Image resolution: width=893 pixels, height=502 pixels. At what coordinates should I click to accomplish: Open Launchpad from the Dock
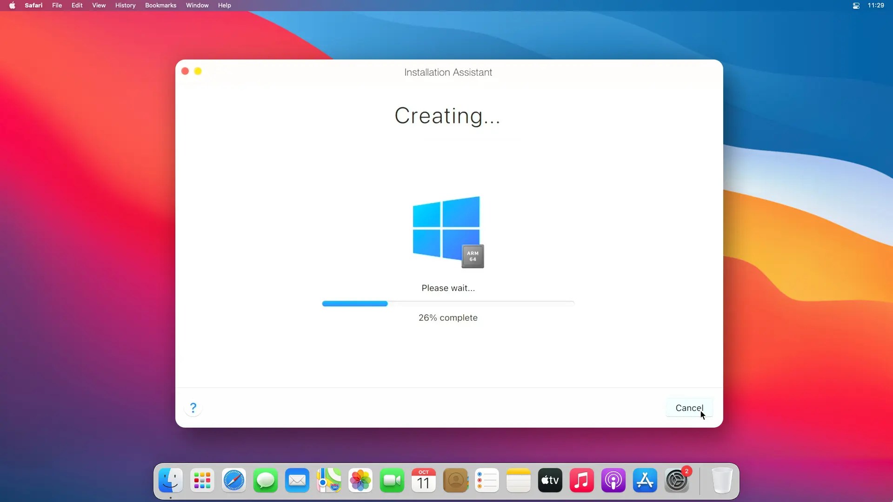[202, 480]
